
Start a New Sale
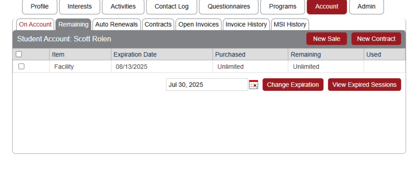[x=326, y=39]
